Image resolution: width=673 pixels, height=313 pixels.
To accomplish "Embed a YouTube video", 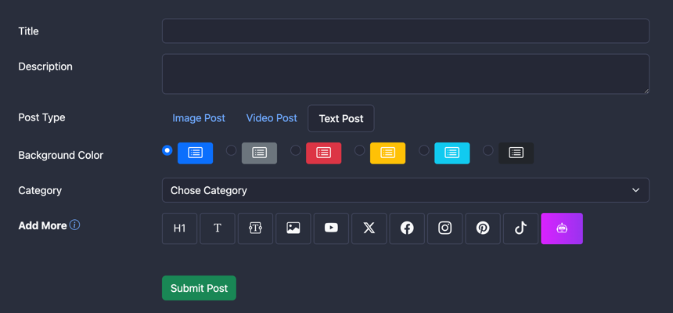I will click(x=331, y=228).
